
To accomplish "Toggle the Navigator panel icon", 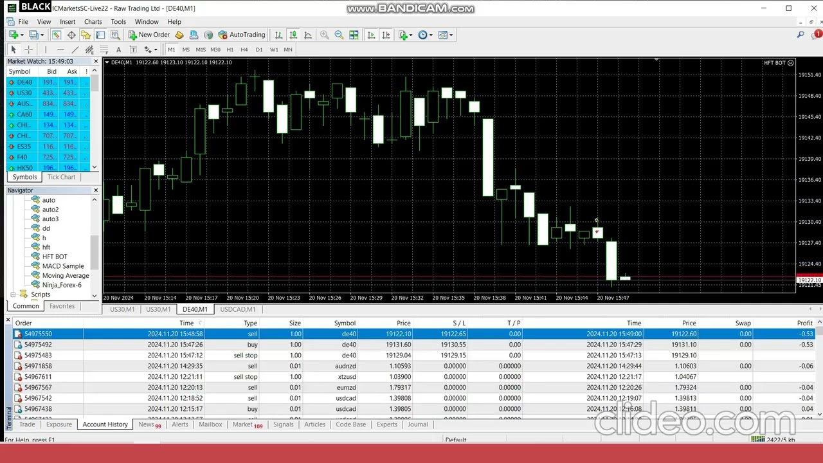I will coord(86,35).
